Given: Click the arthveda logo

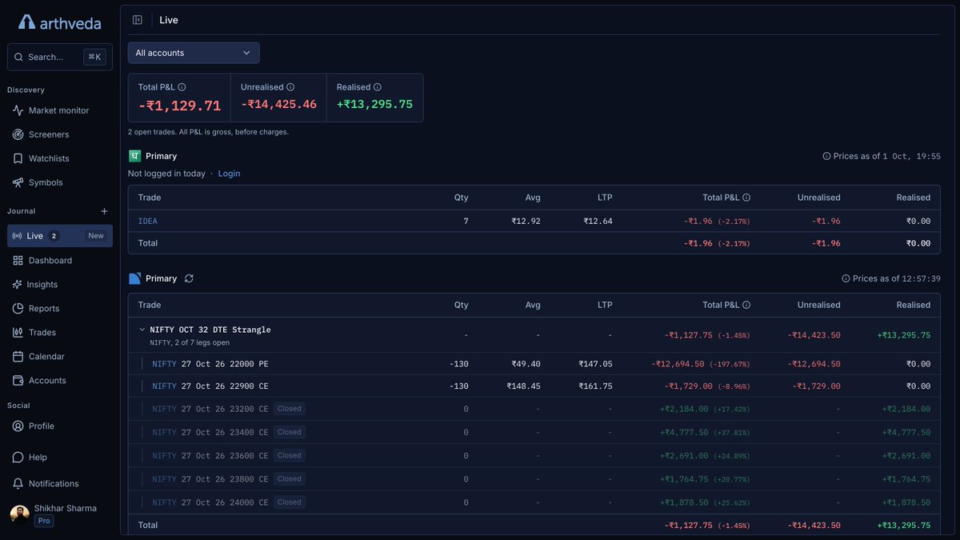Looking at the screenshot, I should click(x=60, y=22).
